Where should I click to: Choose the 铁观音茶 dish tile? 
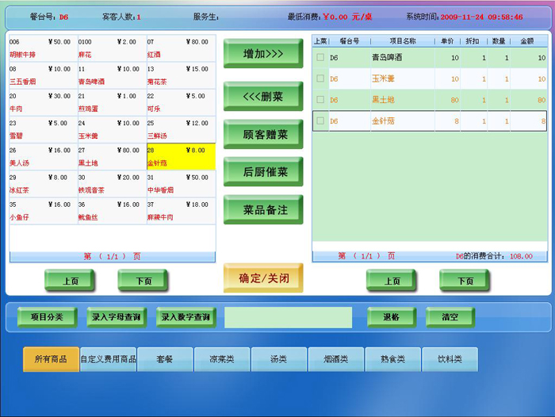[x=111, y=184]
